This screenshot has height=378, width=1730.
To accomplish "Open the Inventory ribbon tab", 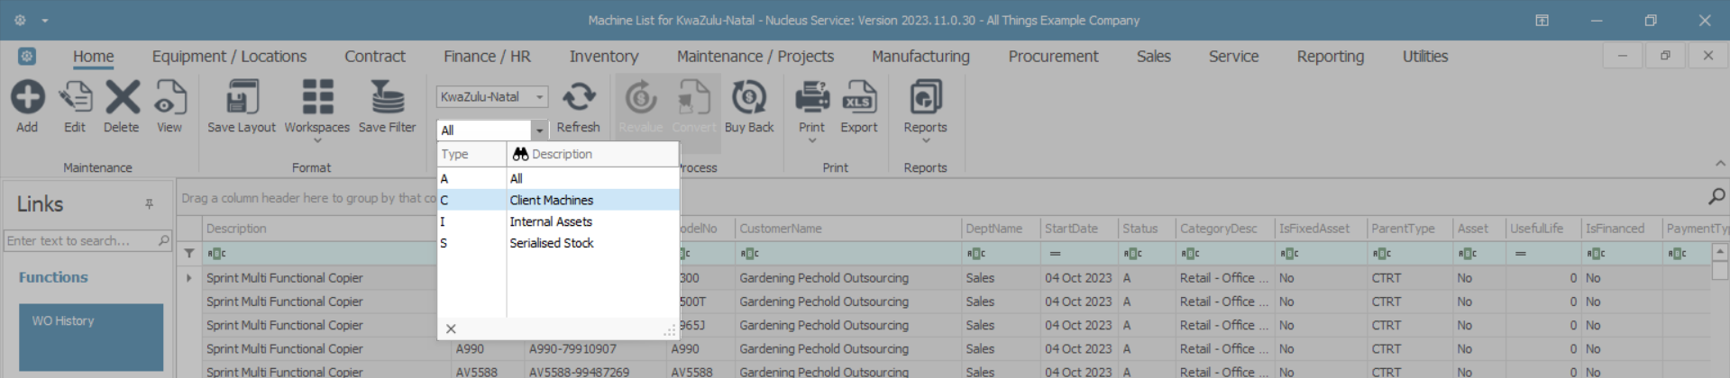I will click(603, 57).
